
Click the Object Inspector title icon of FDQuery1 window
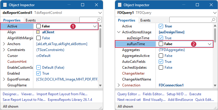click(x=119, y=5)
